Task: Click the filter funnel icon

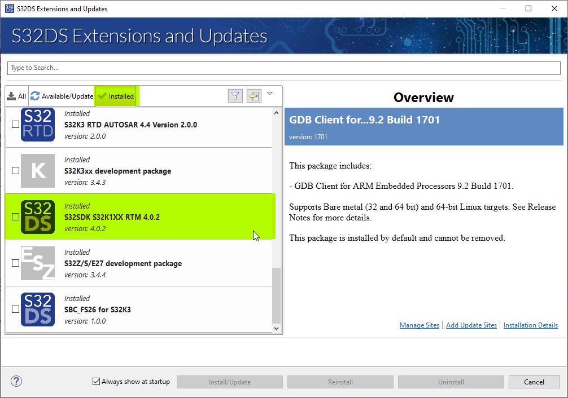Action: [235, 96]
